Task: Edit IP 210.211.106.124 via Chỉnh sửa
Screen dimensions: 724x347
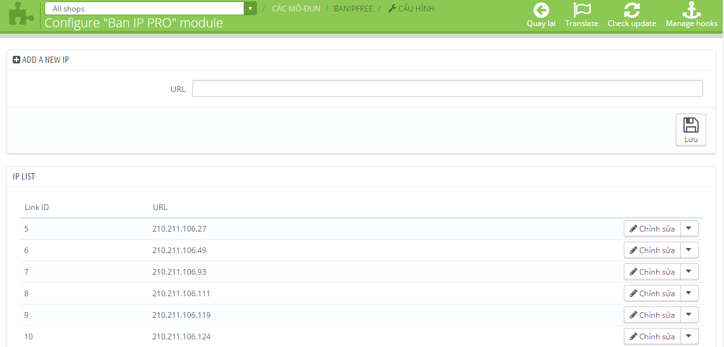Action: pyautogui.click(x=652, y=336)
